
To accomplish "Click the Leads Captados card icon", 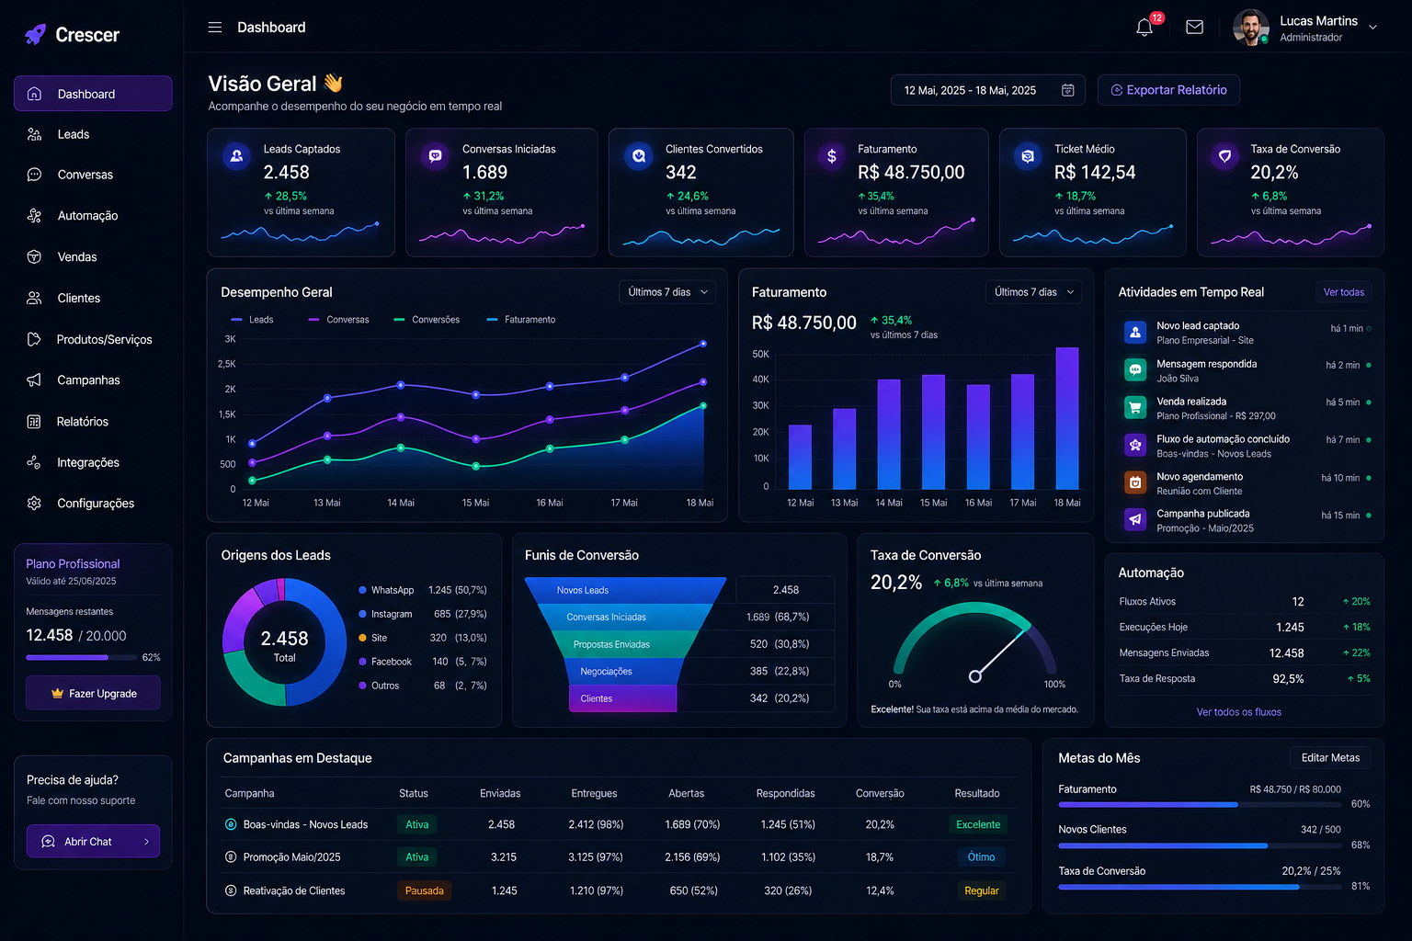I will click(x=236, y=156).
